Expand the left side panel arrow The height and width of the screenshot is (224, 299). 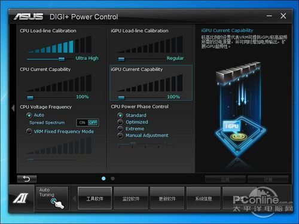pyautogui.click(x=13, y=108)
